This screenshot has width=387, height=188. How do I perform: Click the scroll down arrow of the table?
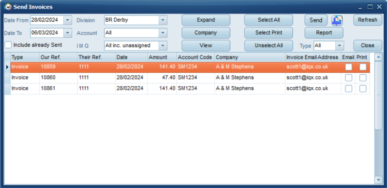[x=378, y=180]
